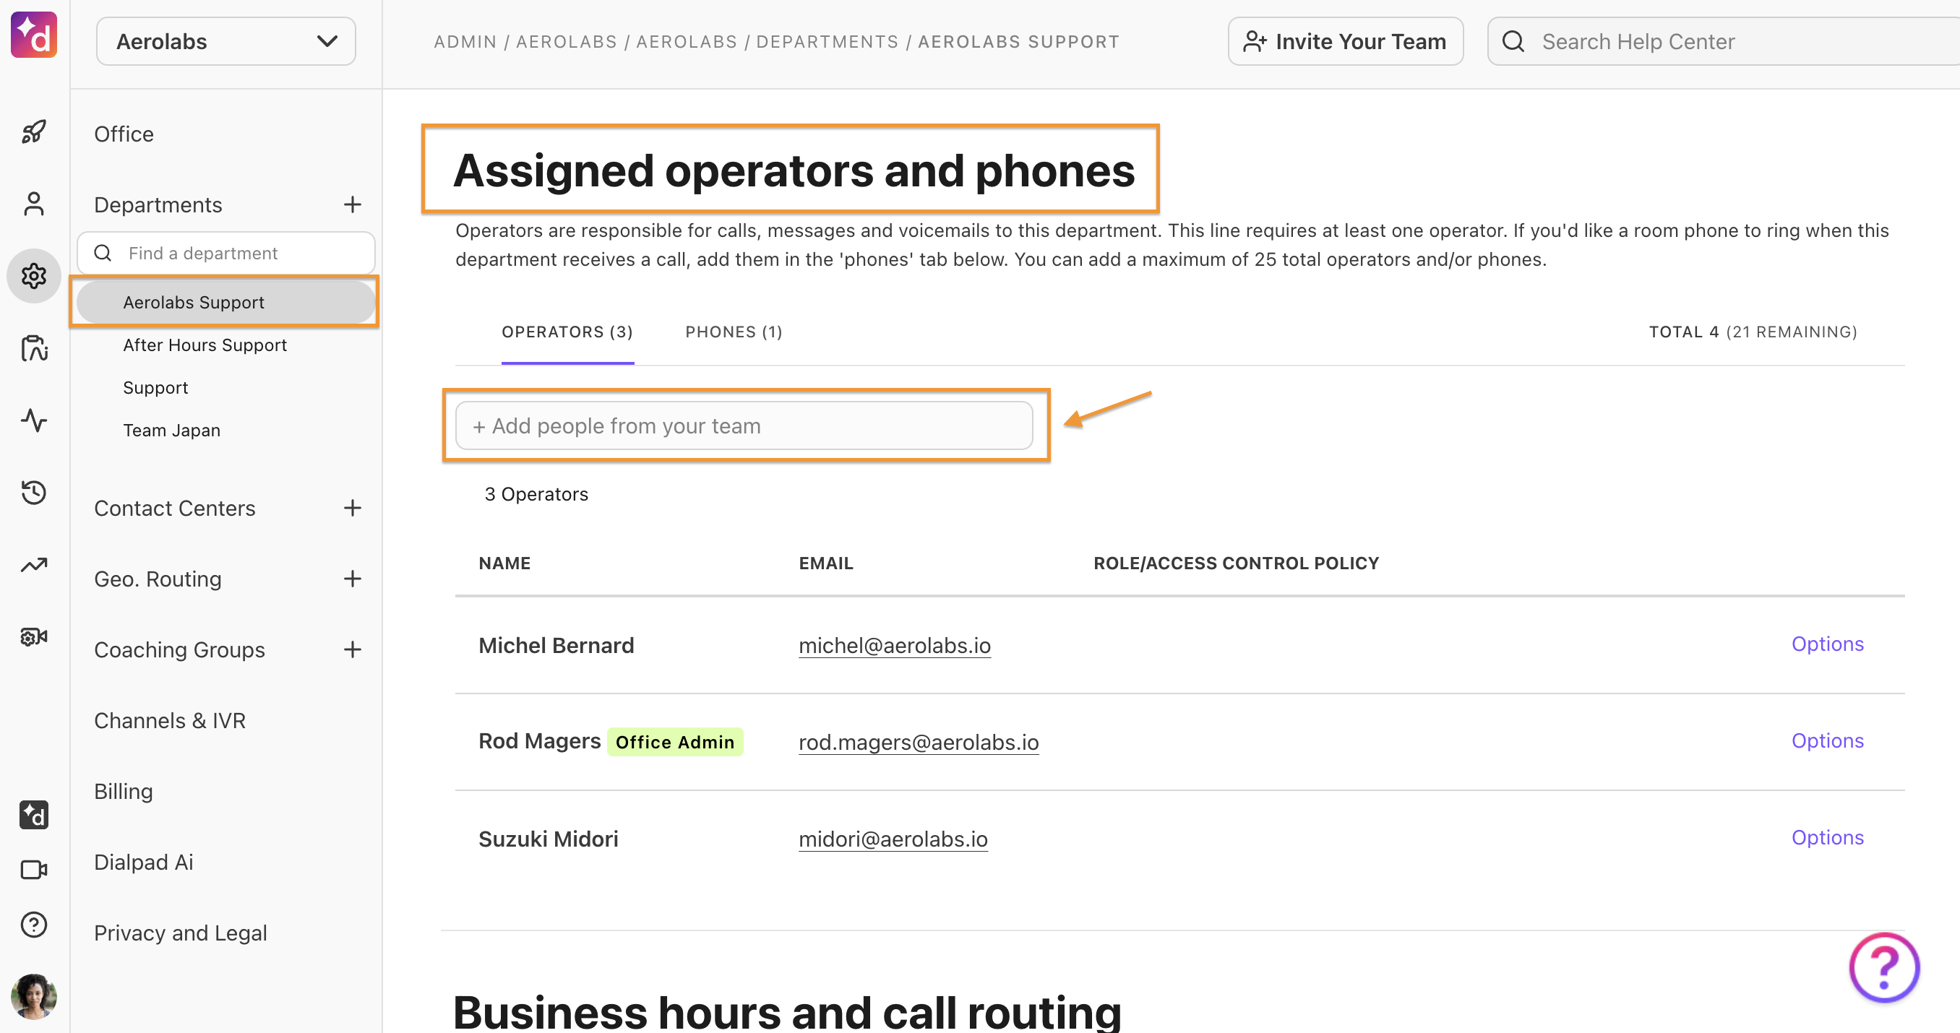Screen dimensions: 1960x1033
Task: Click the user avatar photo
Action: 33,995
